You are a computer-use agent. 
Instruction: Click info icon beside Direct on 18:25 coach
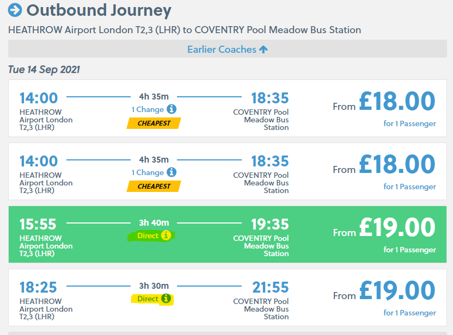(x=166, y=299)
